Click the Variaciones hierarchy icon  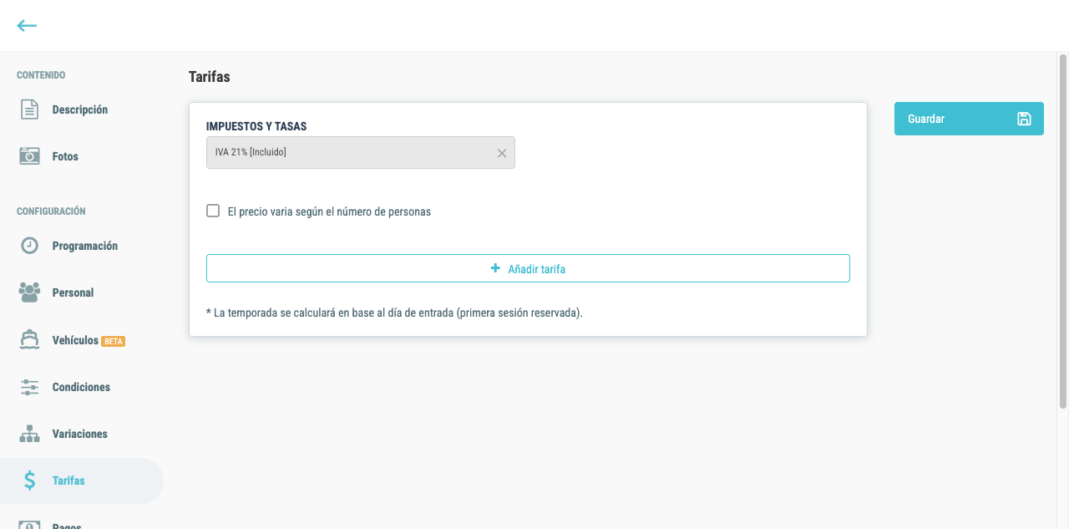30,434
